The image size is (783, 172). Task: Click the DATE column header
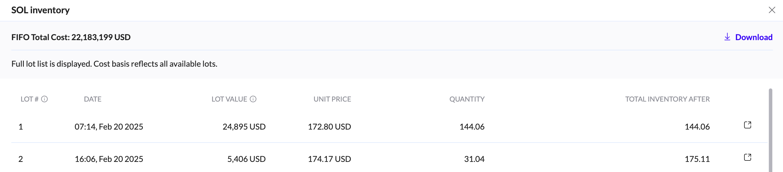point(92,99)
